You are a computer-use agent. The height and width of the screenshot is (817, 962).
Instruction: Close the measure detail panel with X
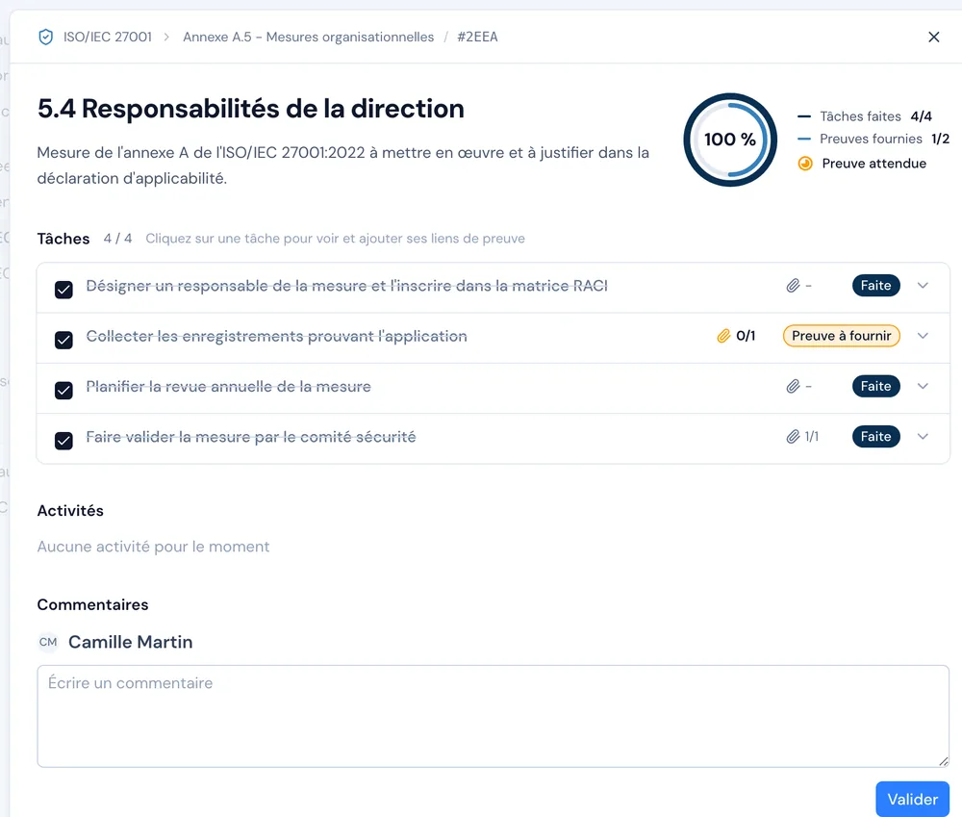point(934,37)
